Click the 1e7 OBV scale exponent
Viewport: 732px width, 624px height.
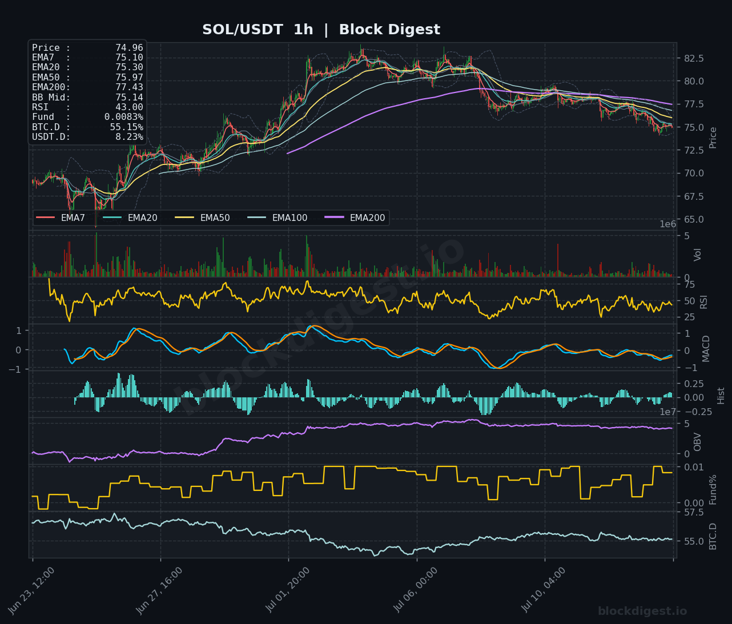[x=668, y=412]
